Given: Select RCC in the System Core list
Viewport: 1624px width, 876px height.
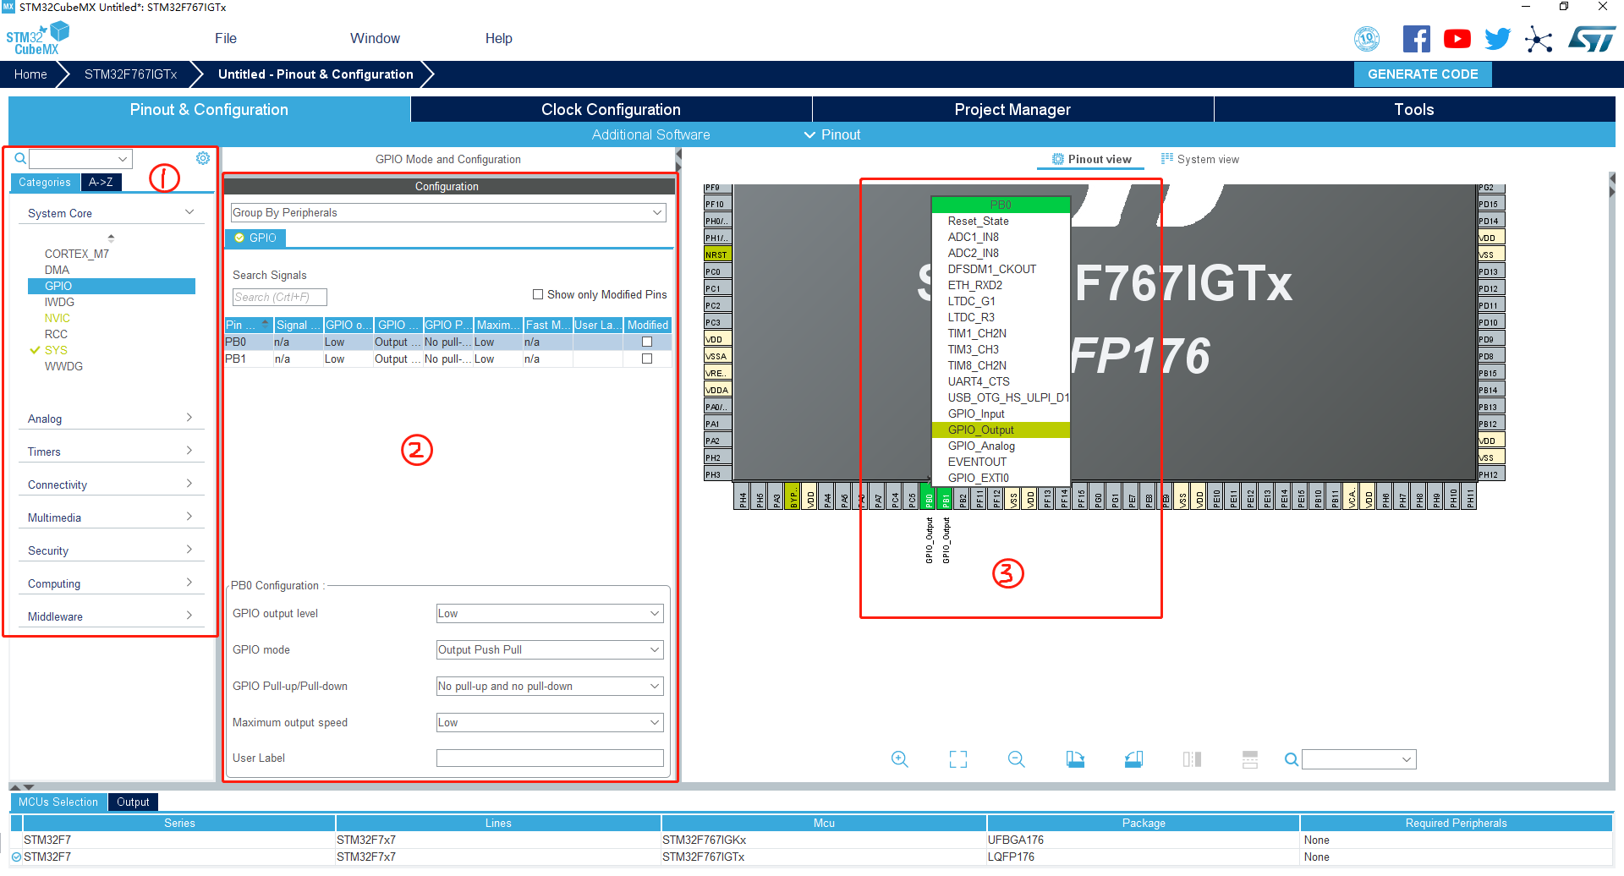Looking at the screenshot, I should click(56, 334).
